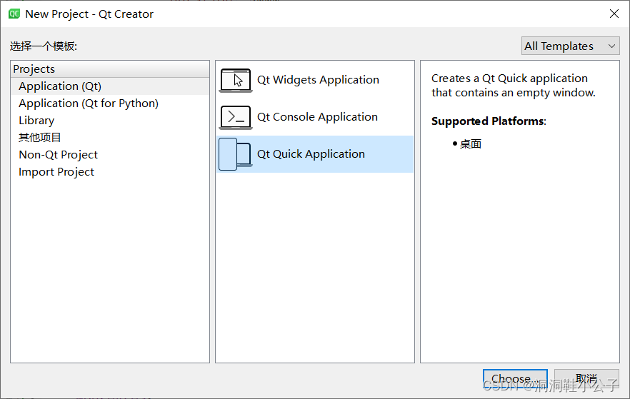This screenshot has height=399, width=630.
Task: Click the Qt Console Application label
Action: [x=317, y=117]
